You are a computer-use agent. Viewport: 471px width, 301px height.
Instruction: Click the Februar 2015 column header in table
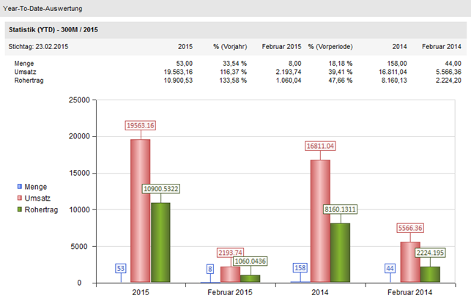click(x=281, y=46)
